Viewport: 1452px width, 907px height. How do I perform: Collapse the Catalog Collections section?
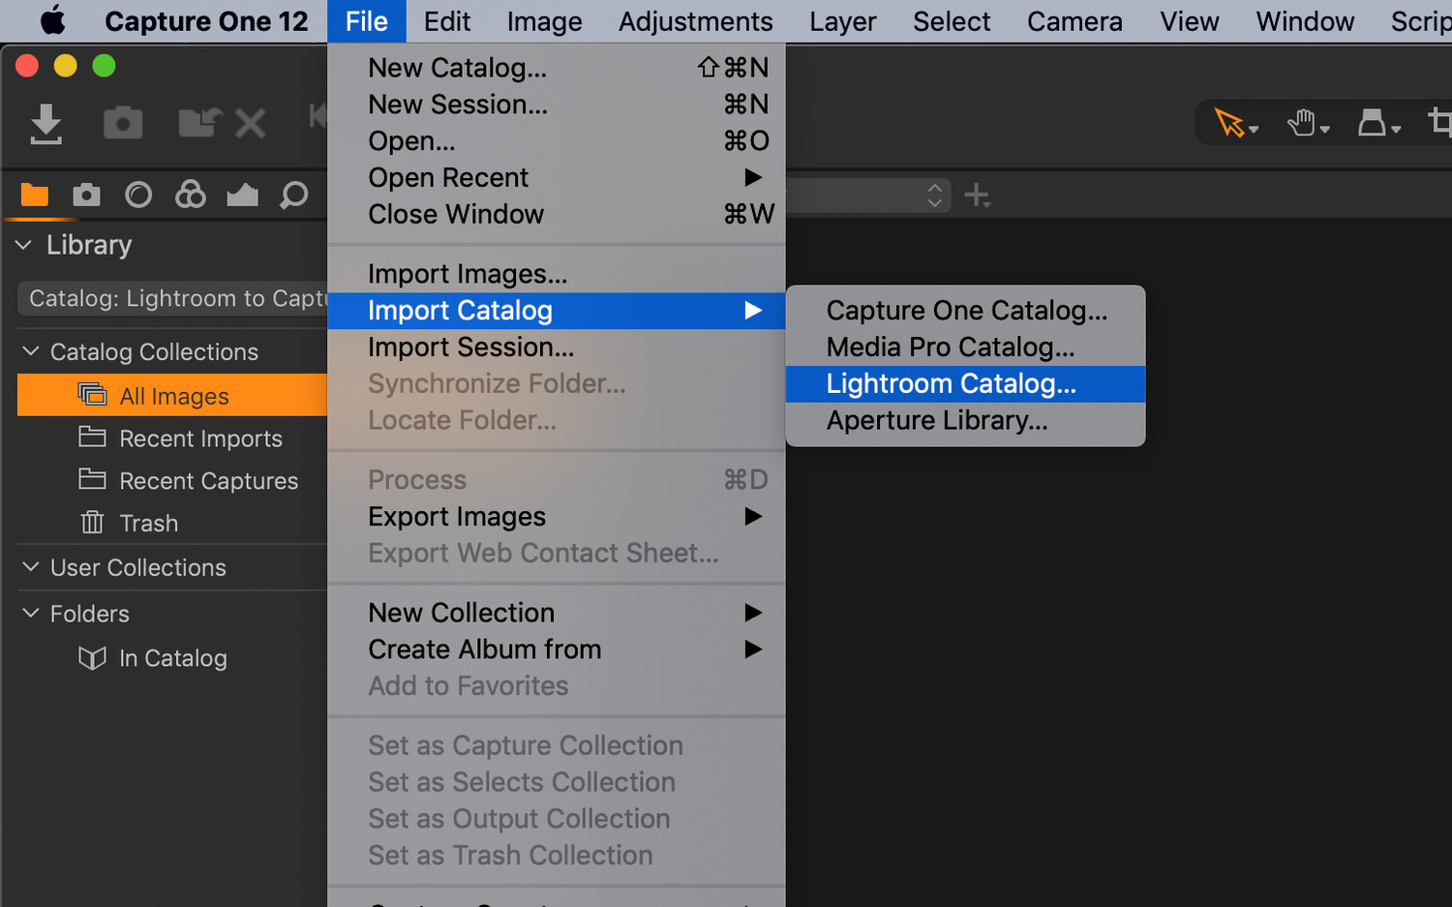31,350
